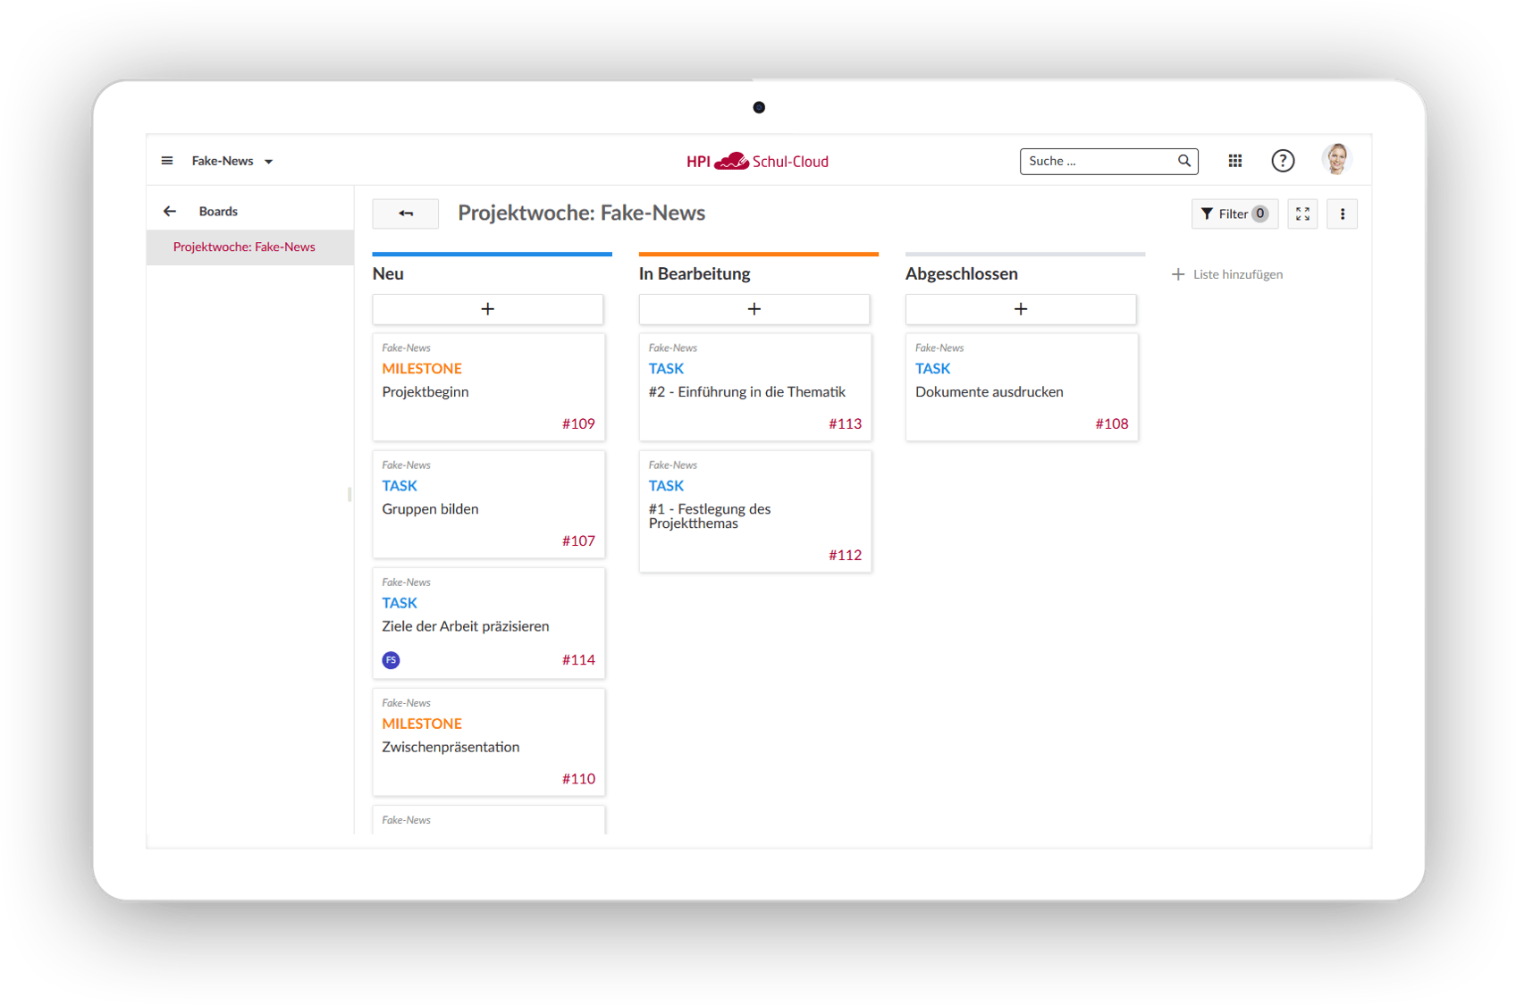The width and height of the screenshot is (1516, 1005).
Task: Open the apps grid launcher
Action: (1234, 161)
